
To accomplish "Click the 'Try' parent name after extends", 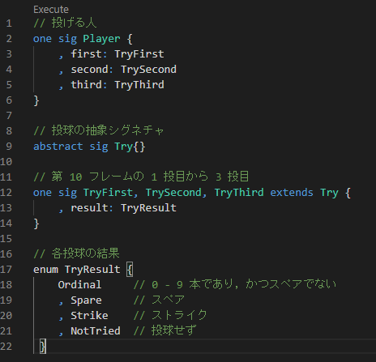I will (x=329, y=193).
